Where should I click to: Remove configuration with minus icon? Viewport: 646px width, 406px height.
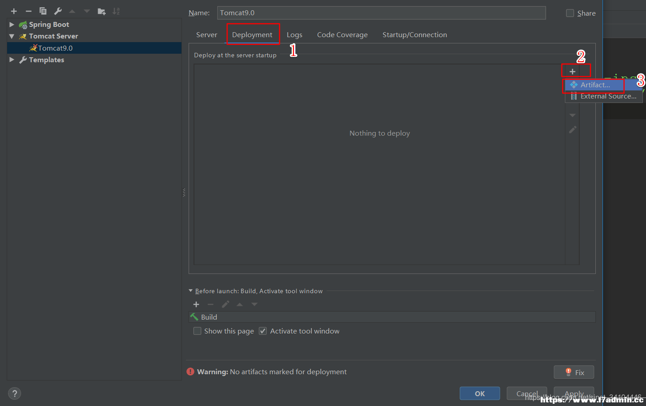[29, 11]
